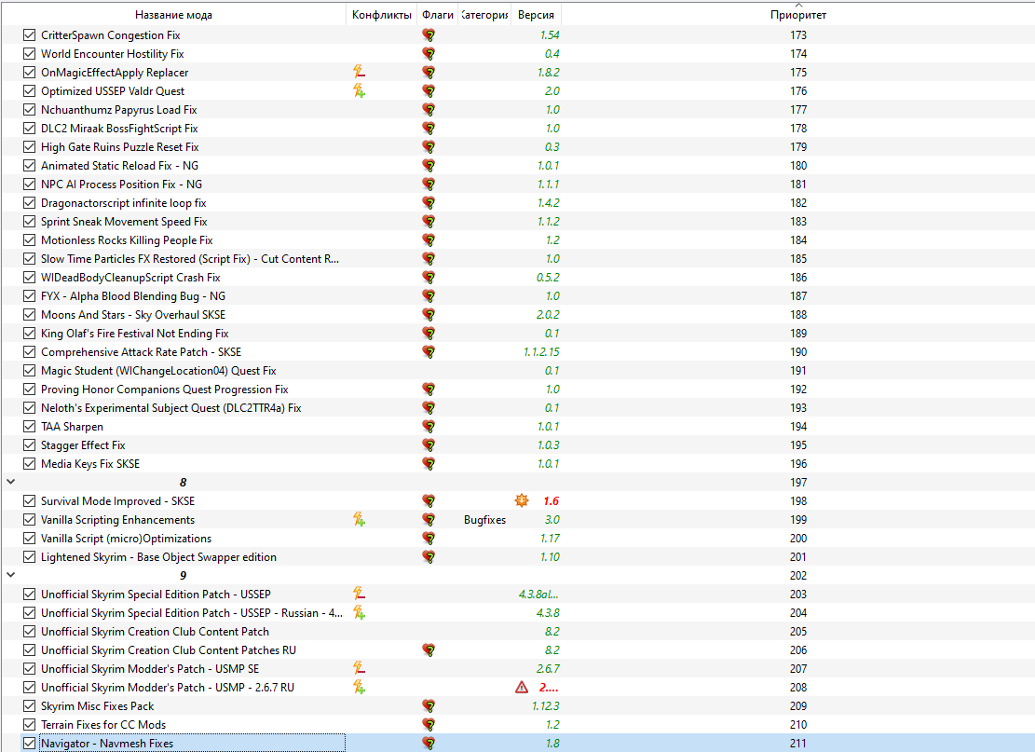
Task: Uncheck King Olaf's Fire Festival Not Ending Fix
Action: (29, 334)
